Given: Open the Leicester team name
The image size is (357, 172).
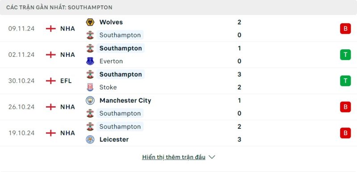Looking at the screenshot, I should pos(114,140).
